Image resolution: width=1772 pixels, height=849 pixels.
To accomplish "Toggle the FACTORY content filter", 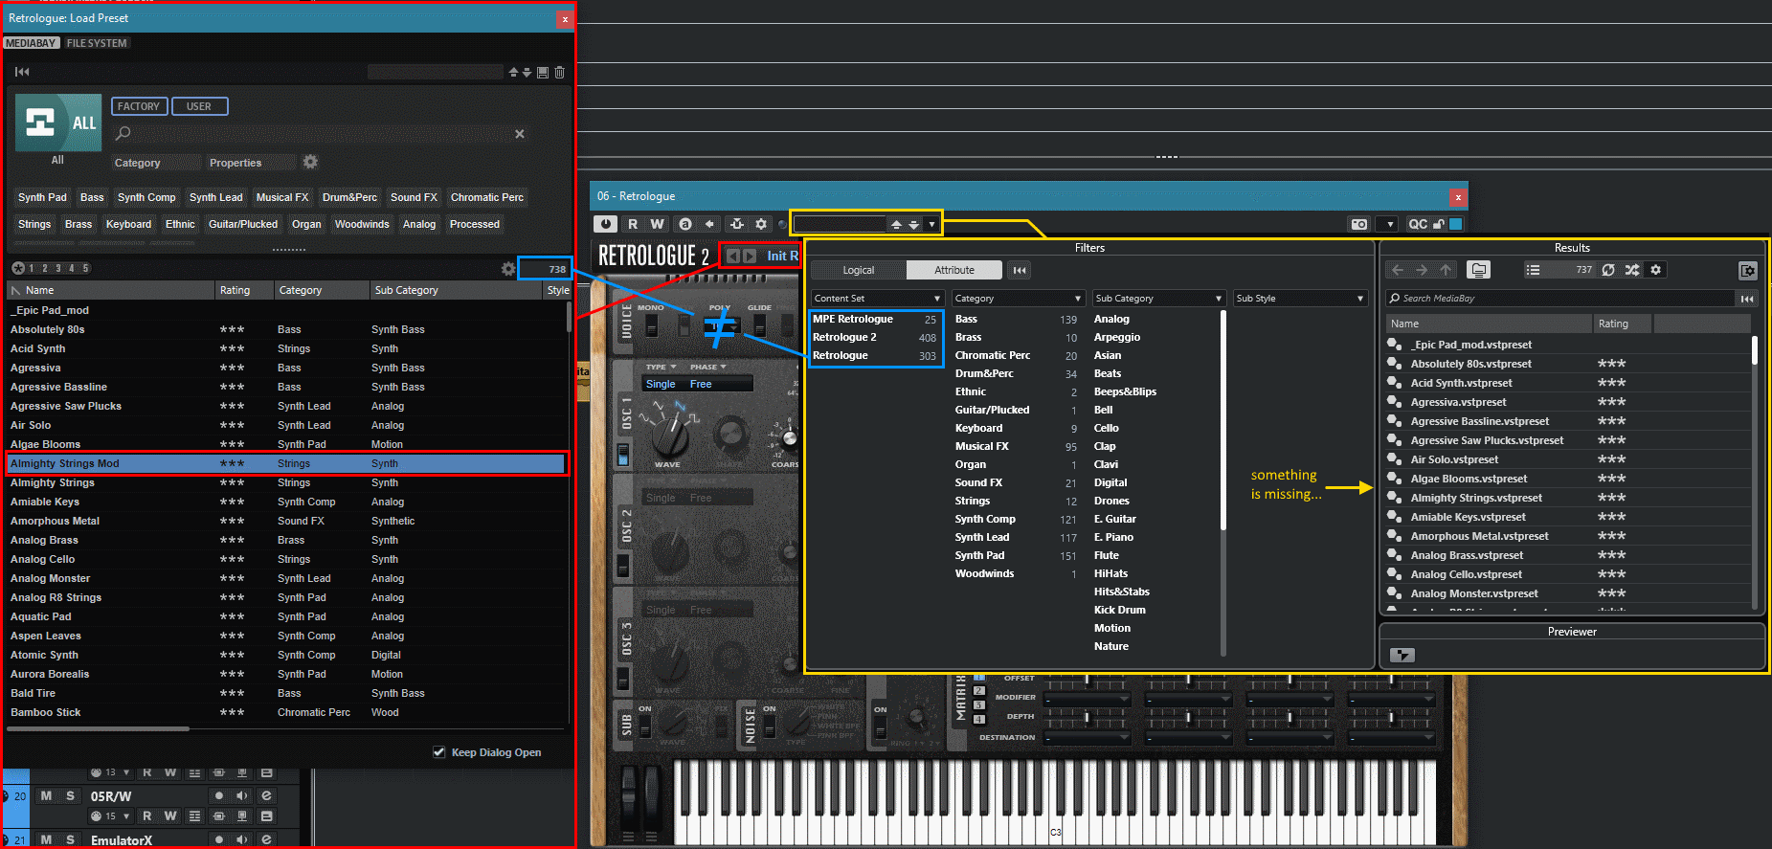I will [x=139, y=106].
